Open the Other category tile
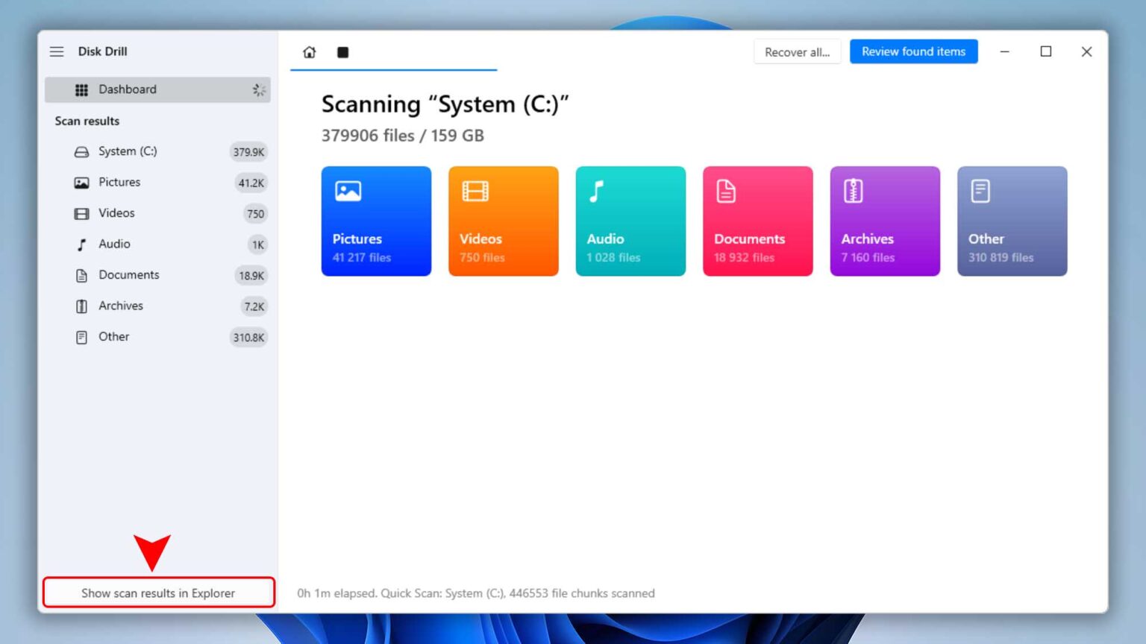 1012,221
